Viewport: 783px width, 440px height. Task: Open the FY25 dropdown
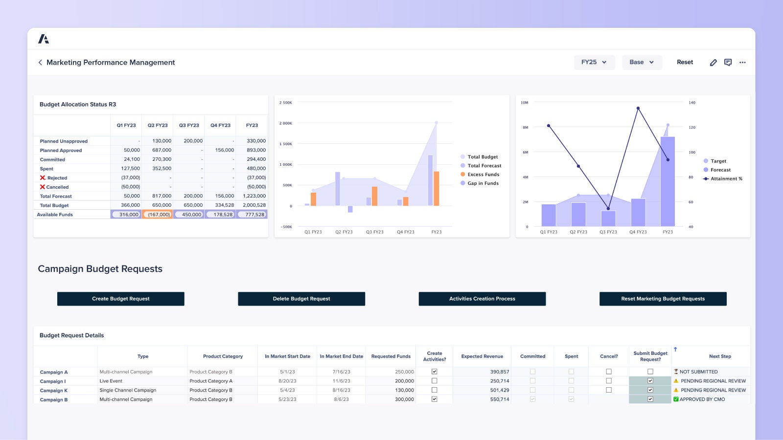(x=594, y=62)
